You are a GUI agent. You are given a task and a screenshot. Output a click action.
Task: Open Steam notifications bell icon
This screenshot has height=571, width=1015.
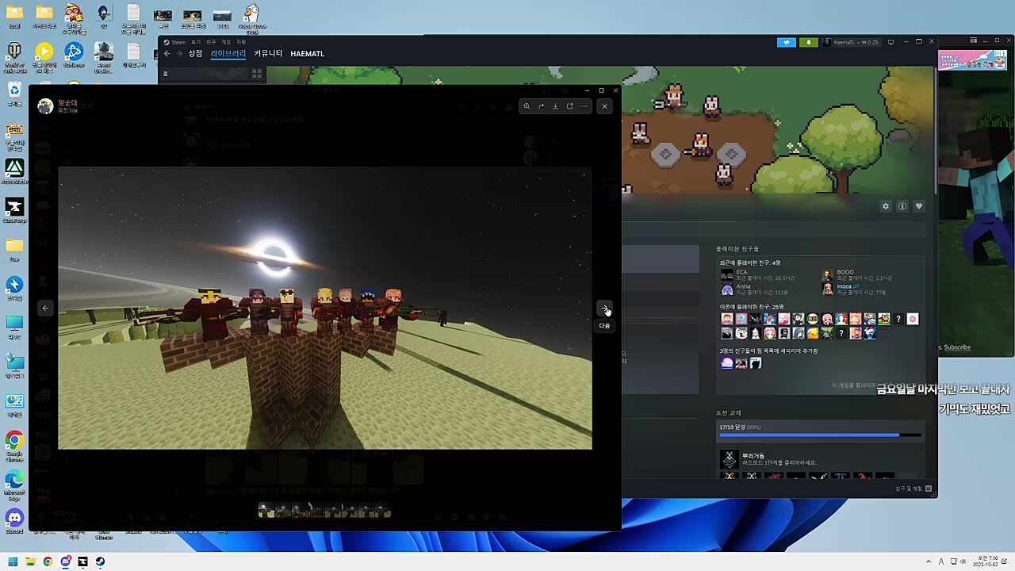[808, 42]
